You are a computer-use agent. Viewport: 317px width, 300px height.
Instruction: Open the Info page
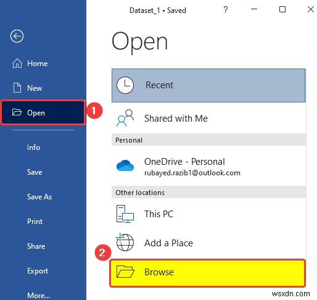click(33, 148)
